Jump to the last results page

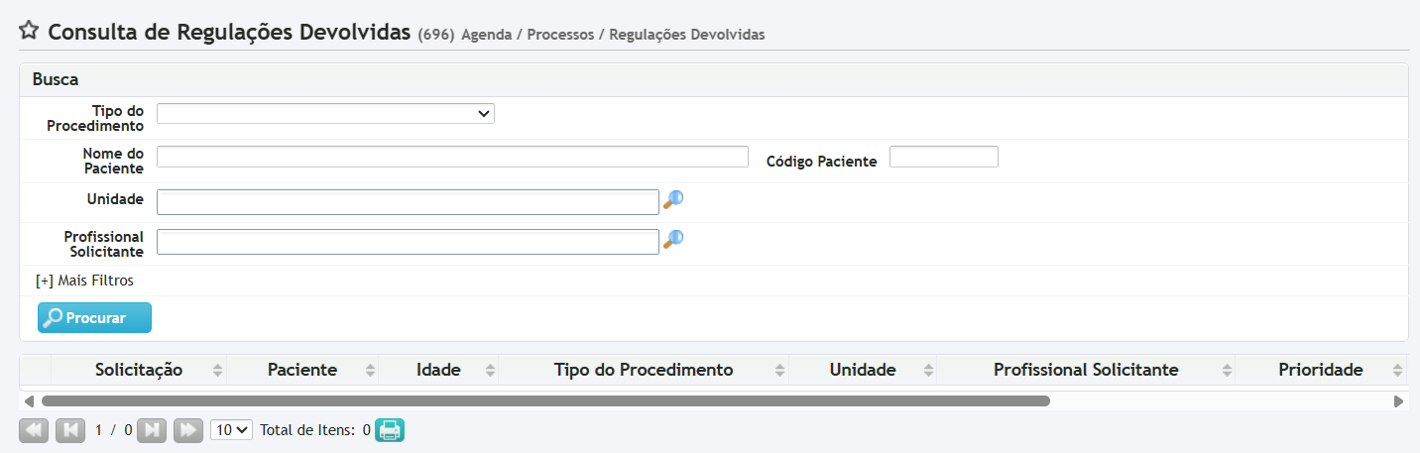tap(188, 430)
